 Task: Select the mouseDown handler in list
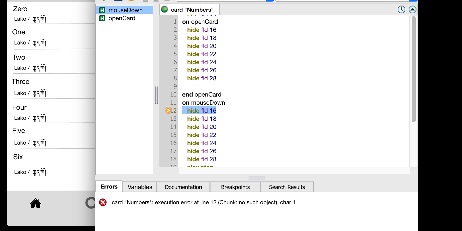click(x=125, y=10)
